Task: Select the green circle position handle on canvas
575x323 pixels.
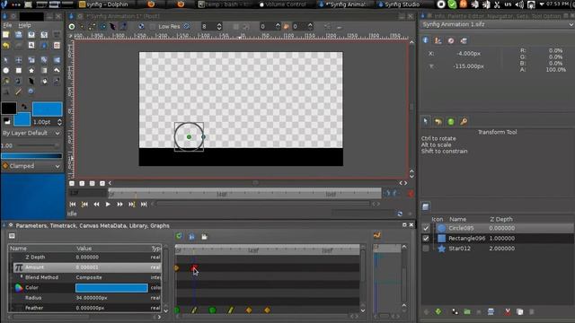Action: pos(189,137)
